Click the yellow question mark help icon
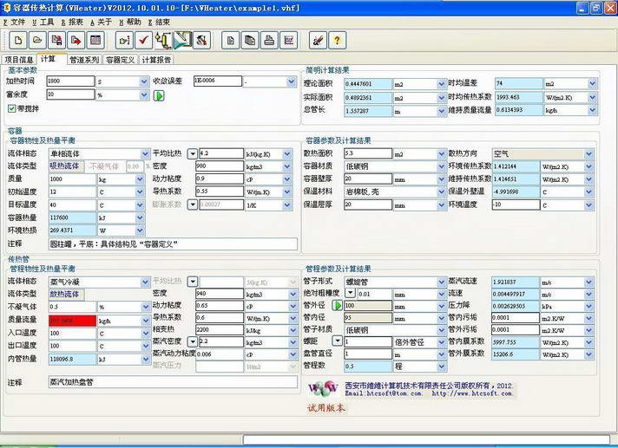Image resolution: width=618 pixels, height=448 pixels. click(x=337, y=40)
